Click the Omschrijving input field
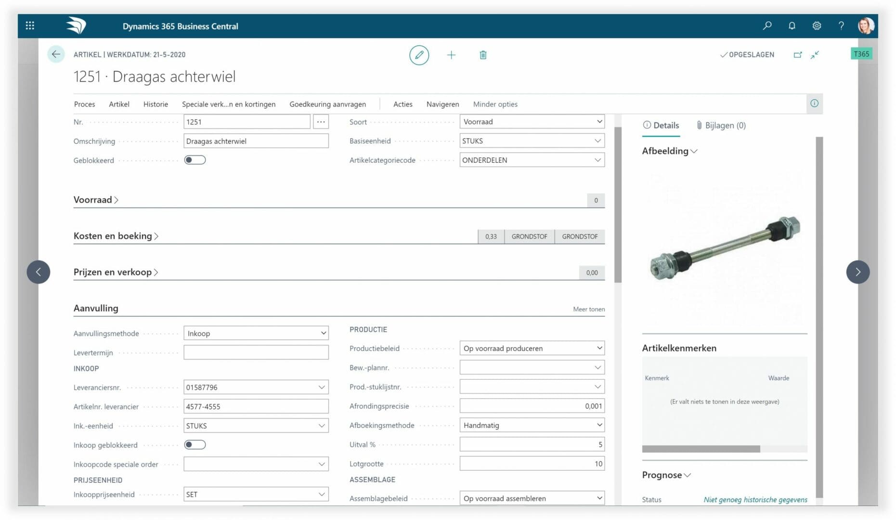896x520 pixels. (x=256, y=141)
